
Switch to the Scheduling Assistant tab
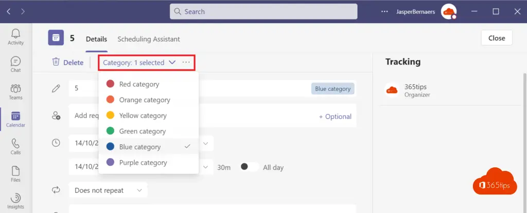149,39
